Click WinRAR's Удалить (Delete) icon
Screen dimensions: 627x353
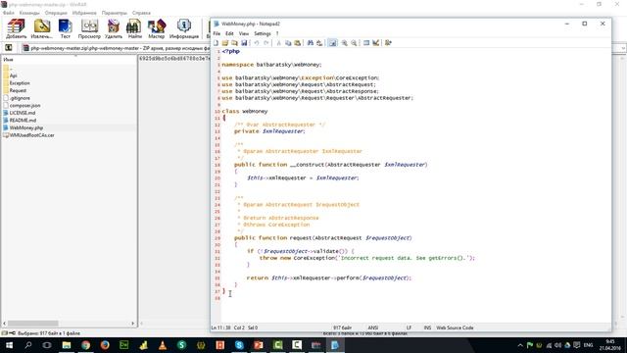(x=114, y=28)
